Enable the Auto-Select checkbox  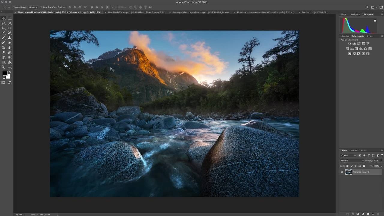pos(13,7)
